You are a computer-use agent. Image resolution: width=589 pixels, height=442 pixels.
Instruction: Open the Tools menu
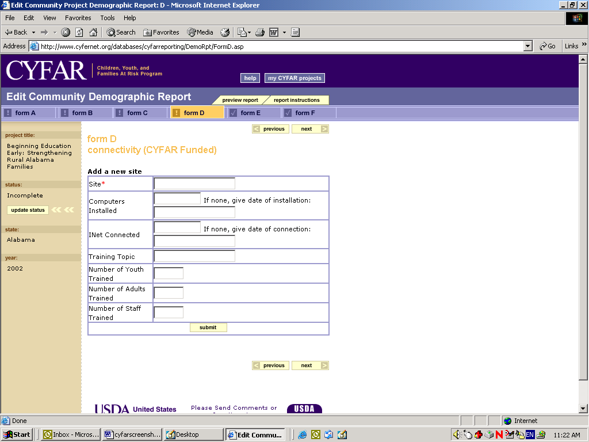(x=108, y=18)
